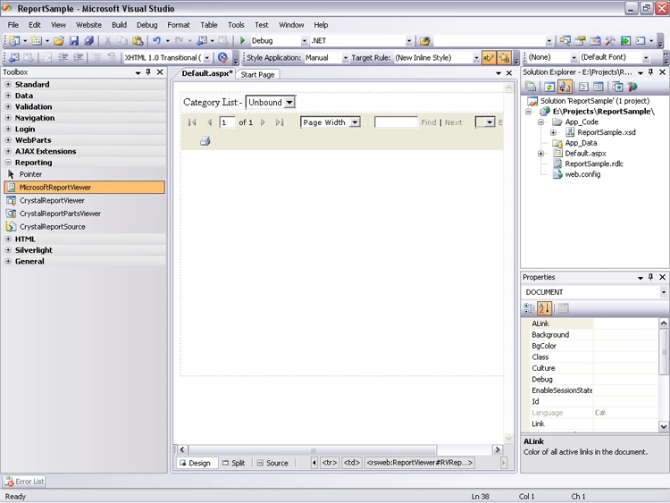The height and width of the screenshot is (503, 670).
Task: Click Find in Files icon
Action: coord(424,40)
